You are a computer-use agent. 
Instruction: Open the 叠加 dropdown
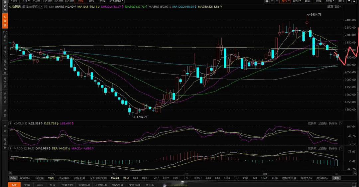coord(297,1)
